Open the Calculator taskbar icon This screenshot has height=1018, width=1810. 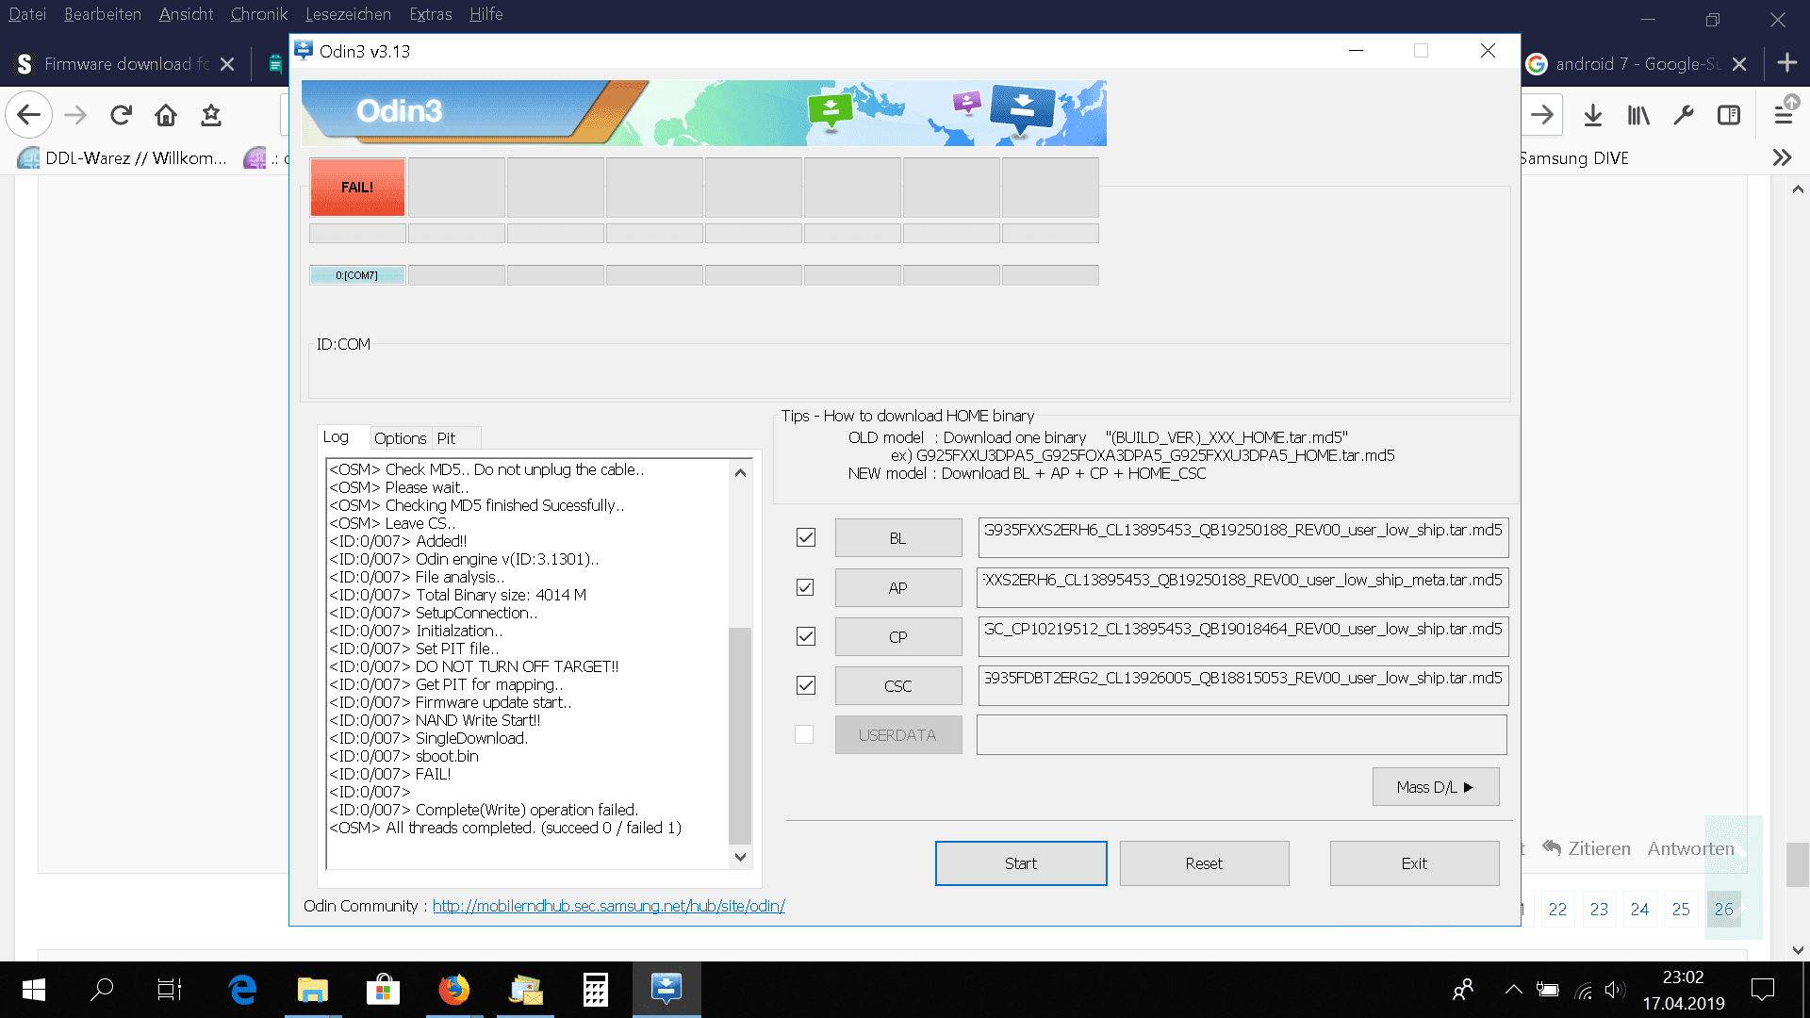click(x=596, y=990)
